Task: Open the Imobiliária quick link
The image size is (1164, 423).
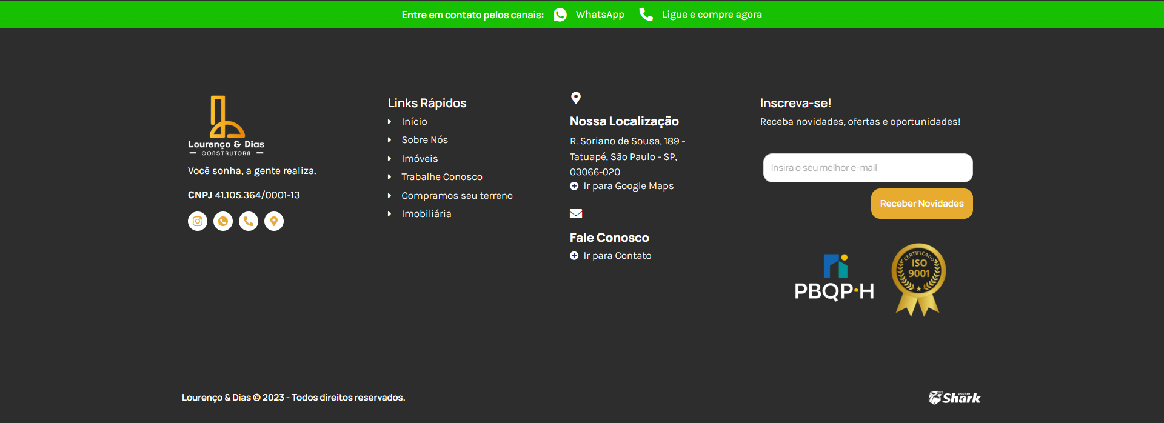Action: (426, 214)
